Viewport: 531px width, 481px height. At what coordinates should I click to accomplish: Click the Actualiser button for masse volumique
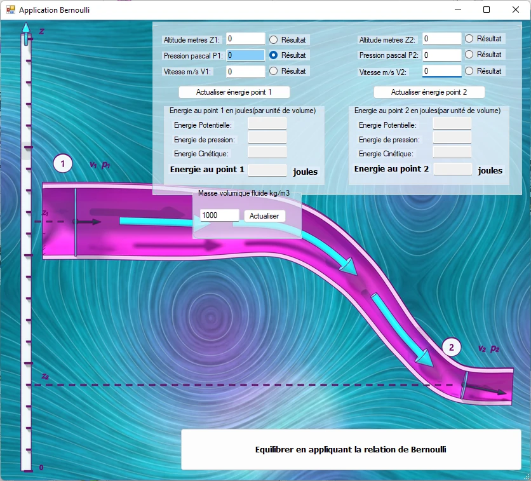click(x=264, y=216)
